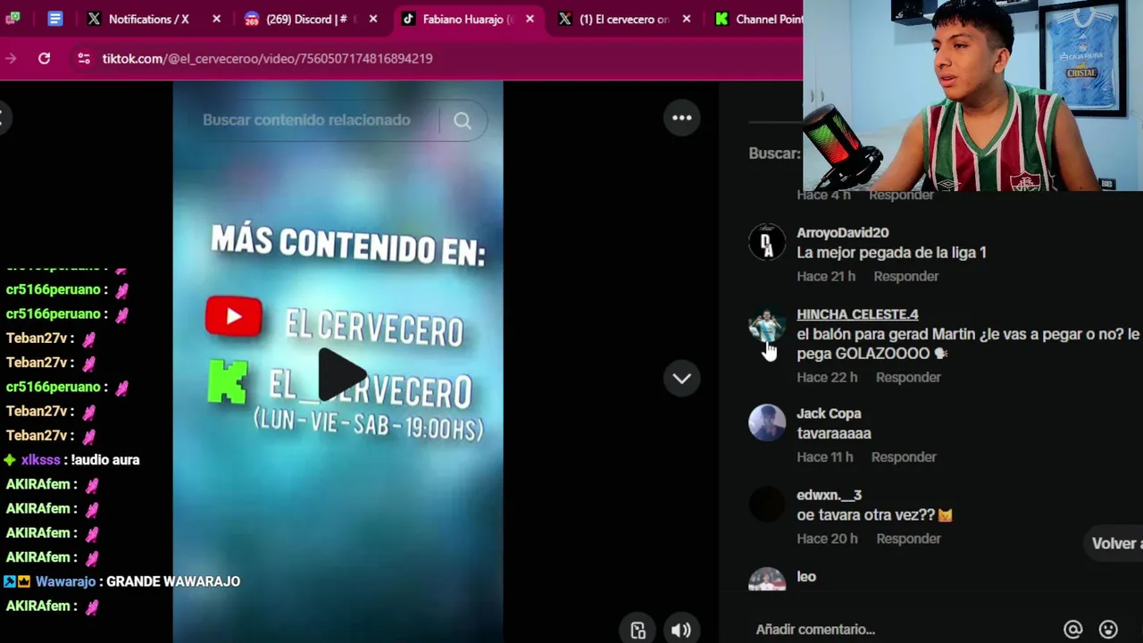
Task: Close the Fabiano Huarajo TikTok tab
Action: click(x=530, y=19)
